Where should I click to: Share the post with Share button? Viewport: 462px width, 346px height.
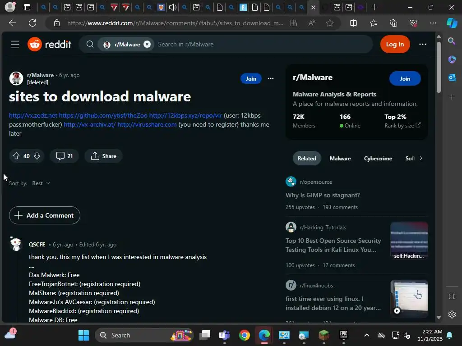click(103, 156)
